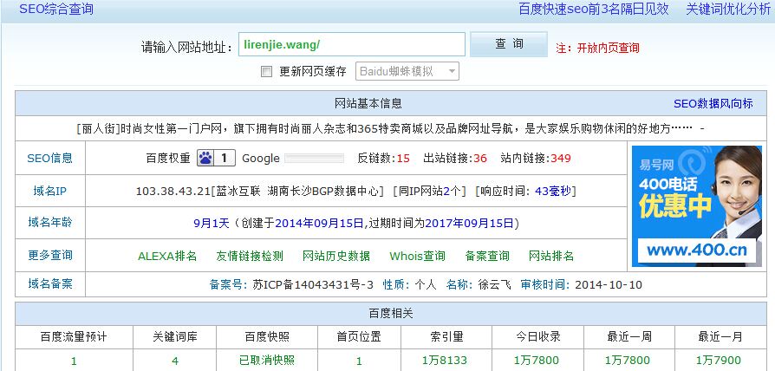This screenshot has height=371, width=775.
Task: Click the 网站基本信息 section header
Action: pos(368,103)
